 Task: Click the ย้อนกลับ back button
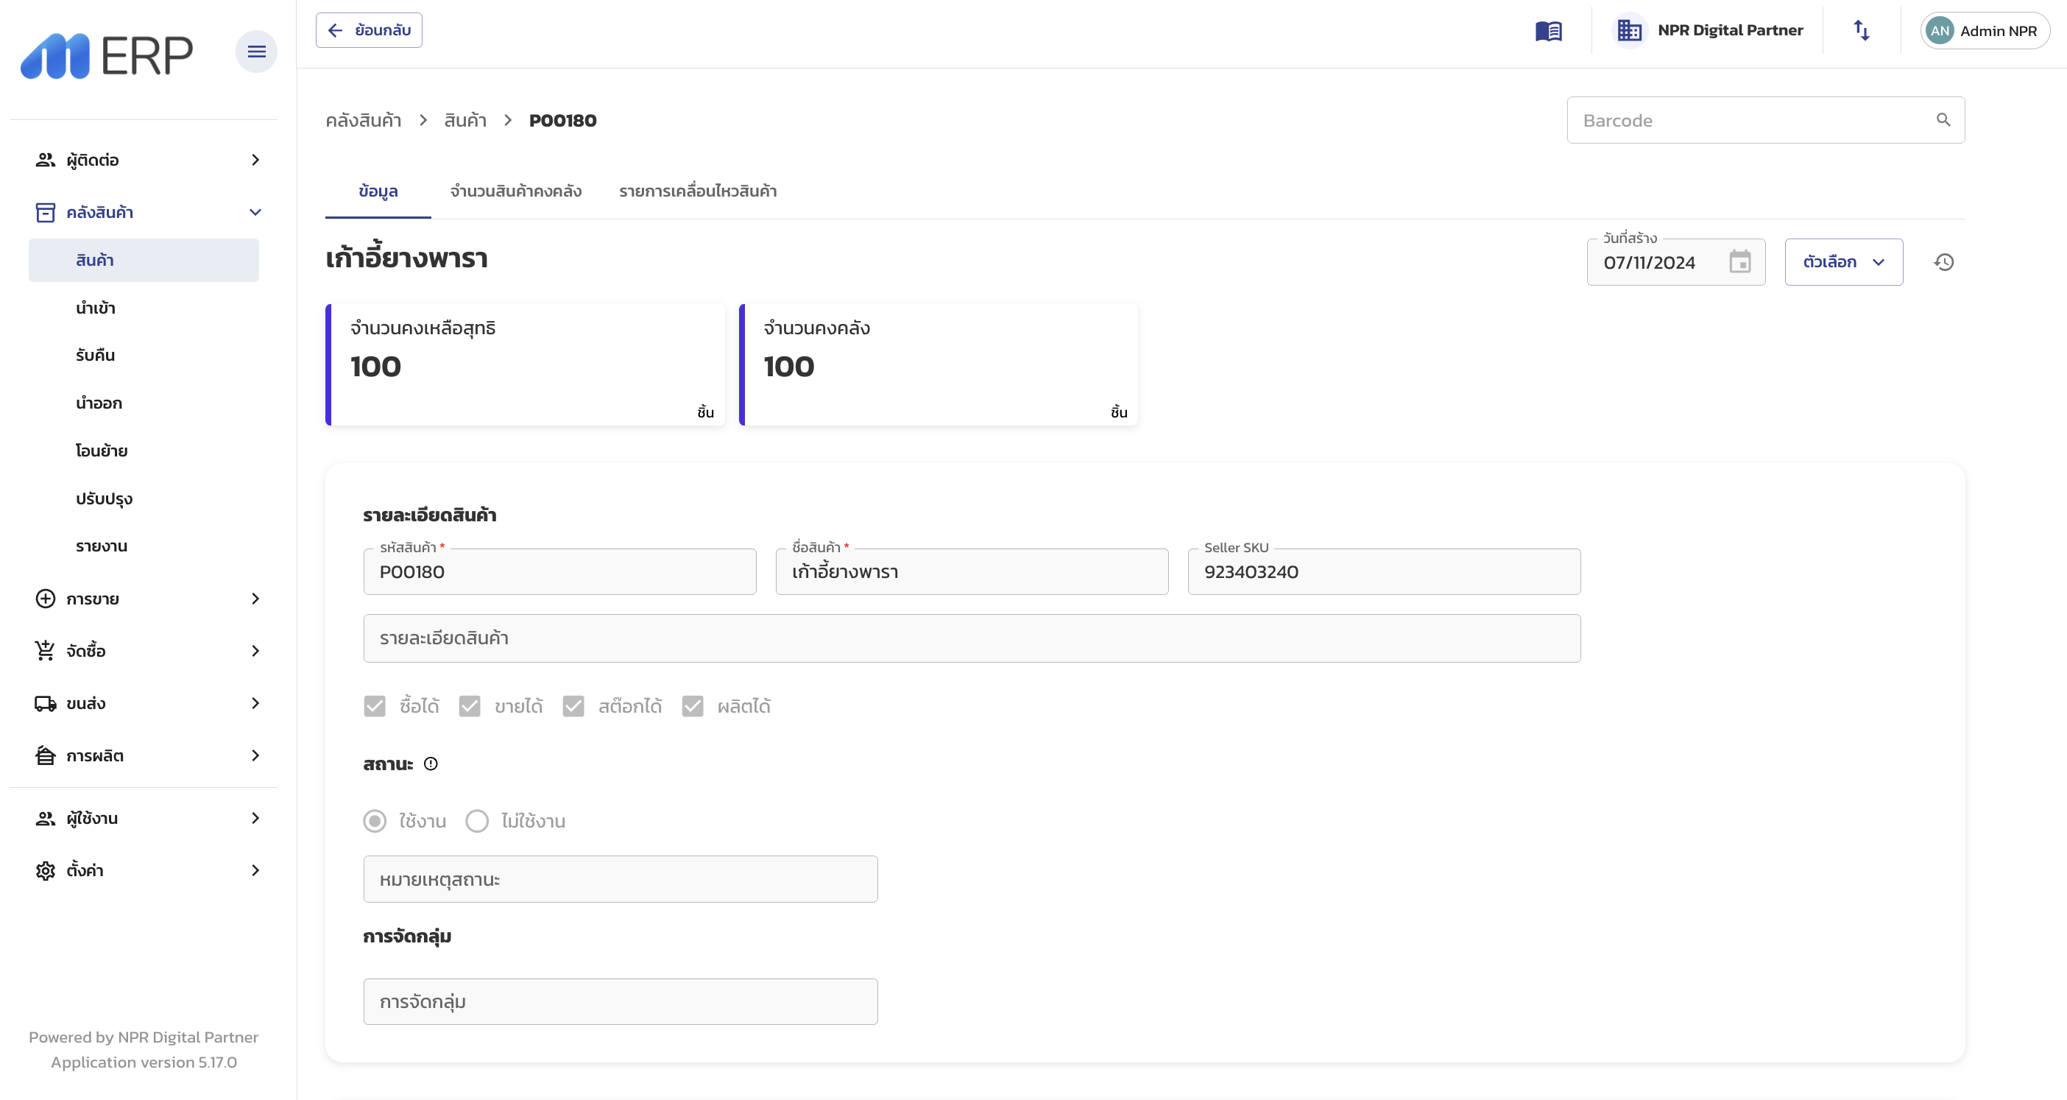(369, 30)
